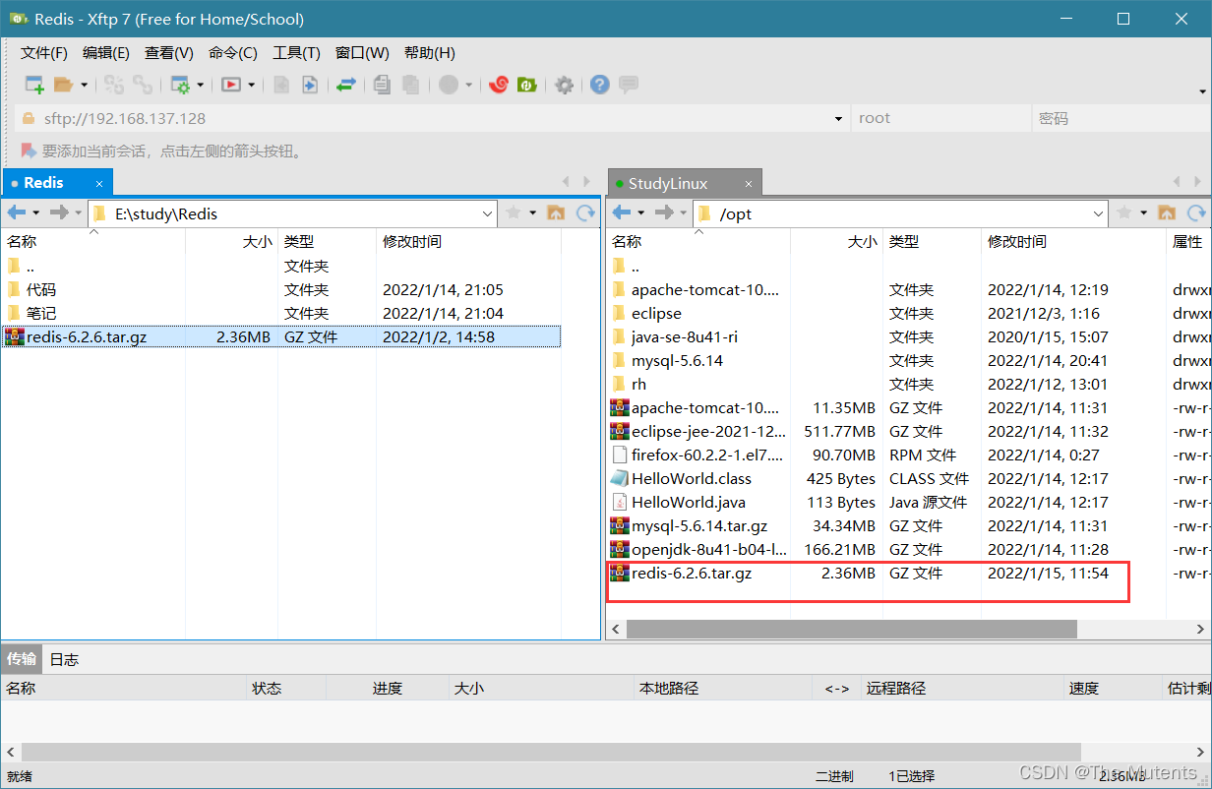The height and width of the screenshot is (789, 1212).
Task: Click the green Xmanager toolbar icon
Action: (x=527, y=85)
